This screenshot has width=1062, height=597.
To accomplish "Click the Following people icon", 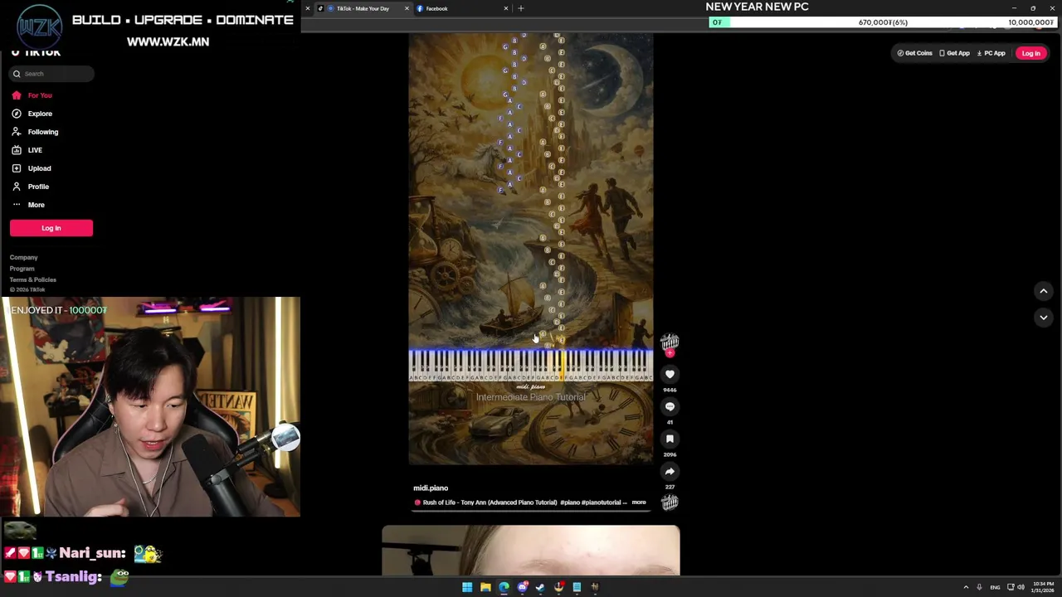I will coord(16,132).
